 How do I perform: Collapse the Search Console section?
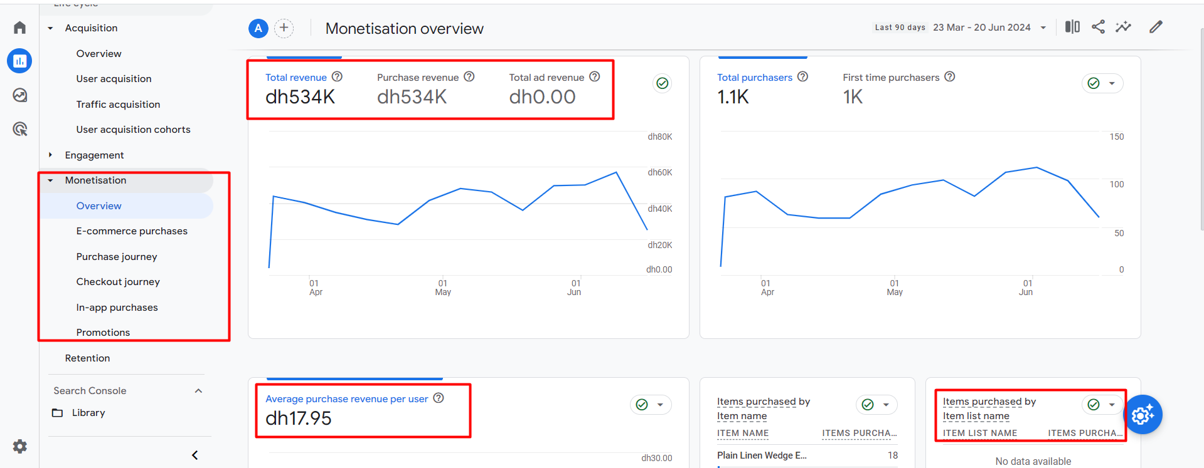pos(198,391)
